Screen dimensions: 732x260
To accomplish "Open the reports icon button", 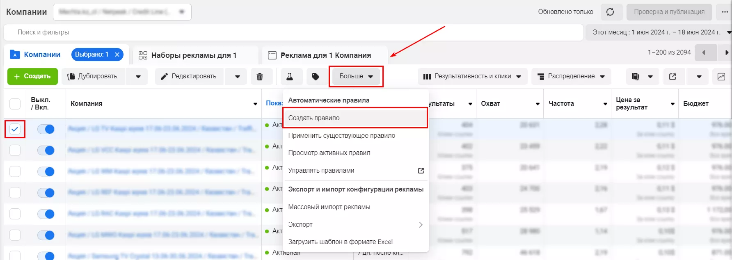I will [x=635, y=76].
